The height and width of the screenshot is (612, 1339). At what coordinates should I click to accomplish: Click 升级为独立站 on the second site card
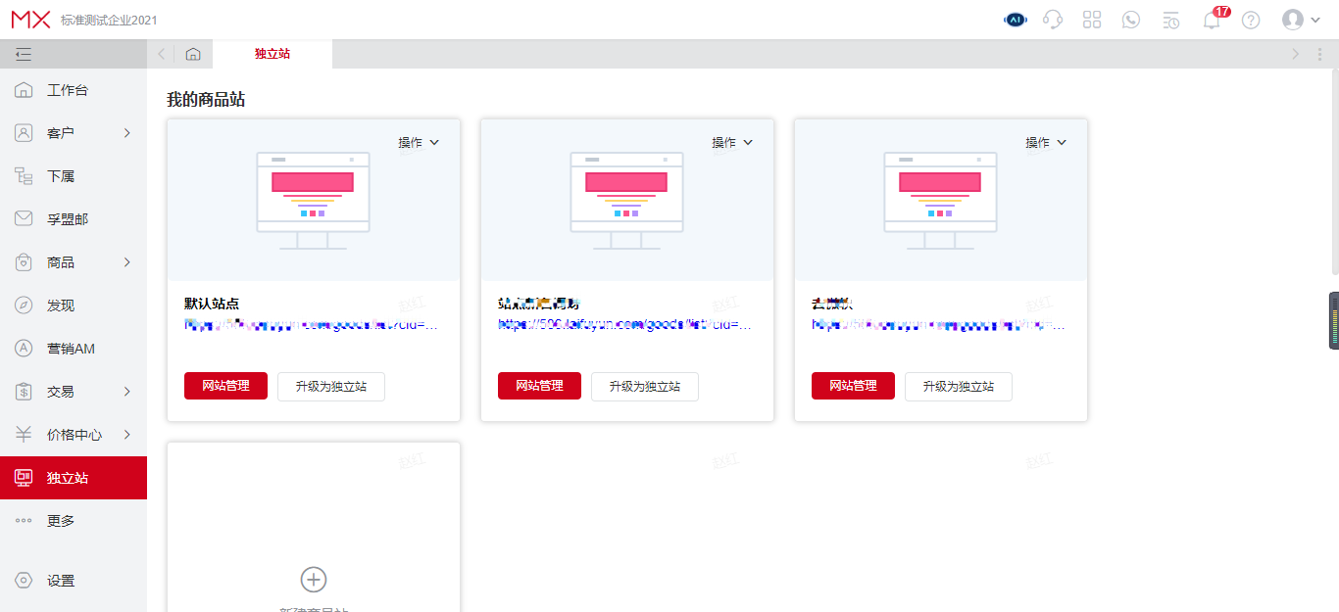tap(644, 386)
